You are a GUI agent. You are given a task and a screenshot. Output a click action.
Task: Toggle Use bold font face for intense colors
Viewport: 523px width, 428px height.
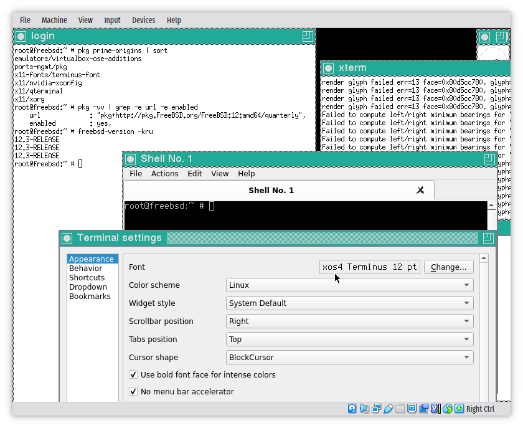[x=133, y=375]
